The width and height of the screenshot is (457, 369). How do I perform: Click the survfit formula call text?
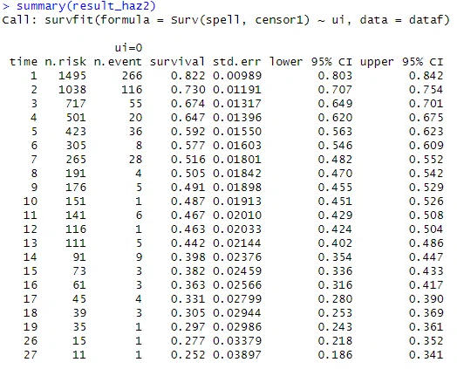[x=226, y=20]
